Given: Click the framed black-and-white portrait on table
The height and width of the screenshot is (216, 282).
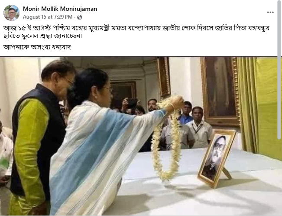Looking at the screenshot, I should coord(217,159).
